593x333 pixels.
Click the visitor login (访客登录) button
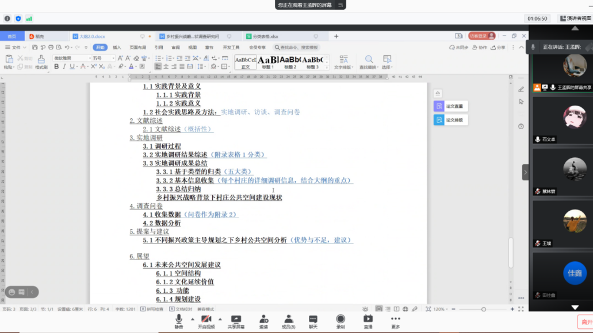click(x=481, y=36)
